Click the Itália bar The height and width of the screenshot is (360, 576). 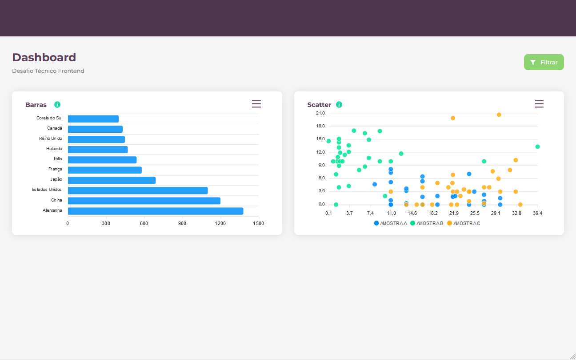102,160
